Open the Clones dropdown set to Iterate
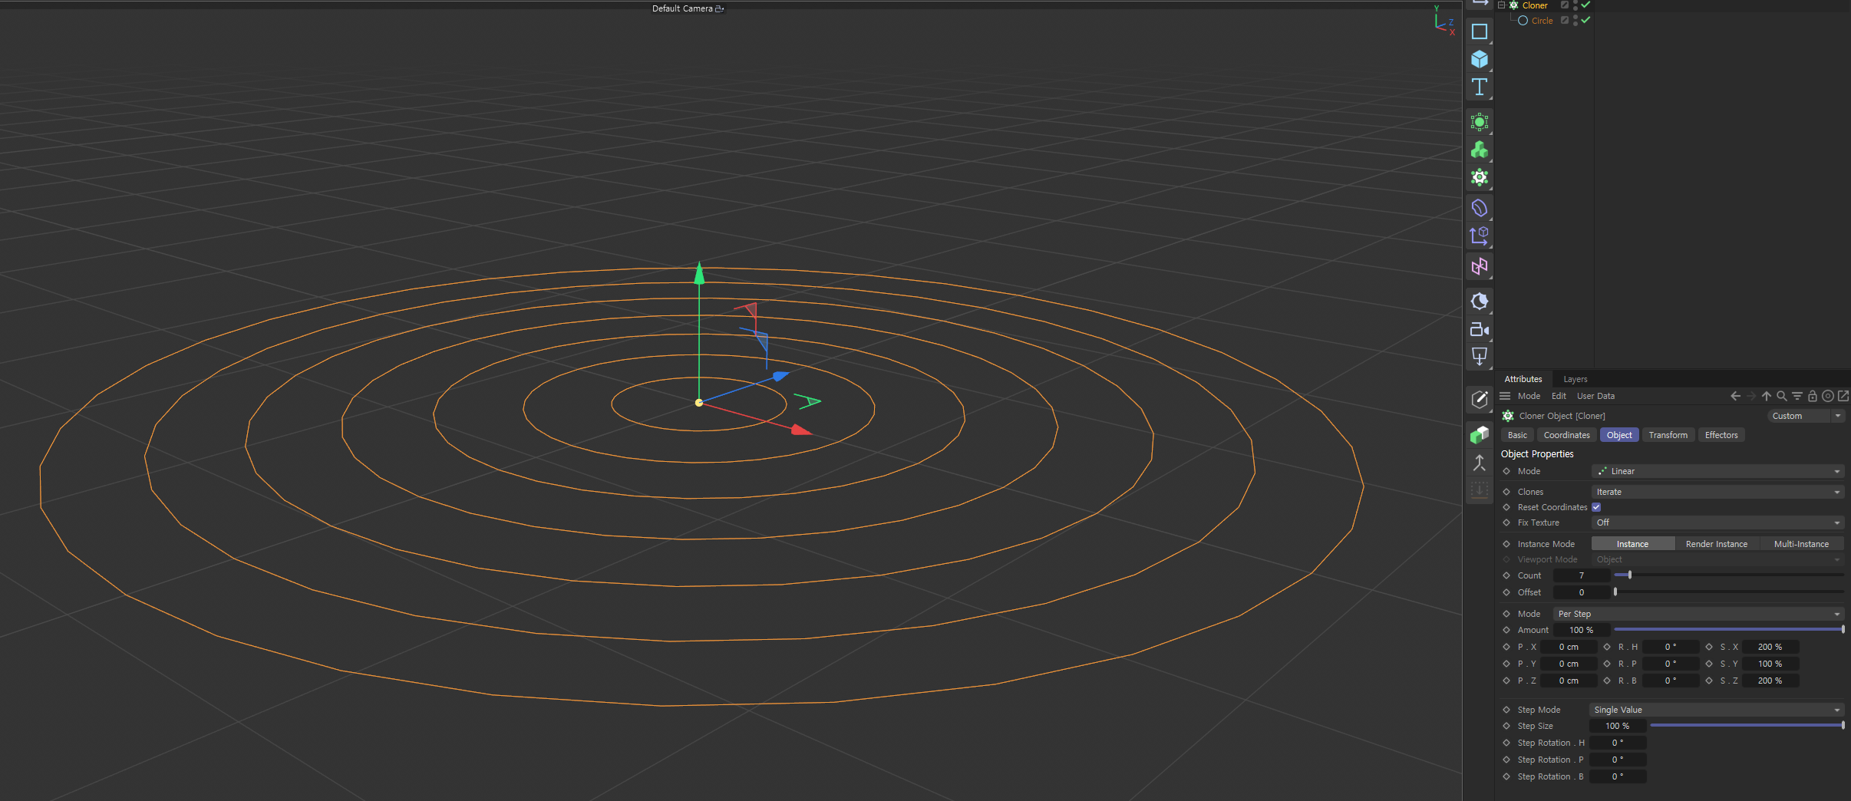Viewport: 1851px width, 801px height. tap(1717, 492)
